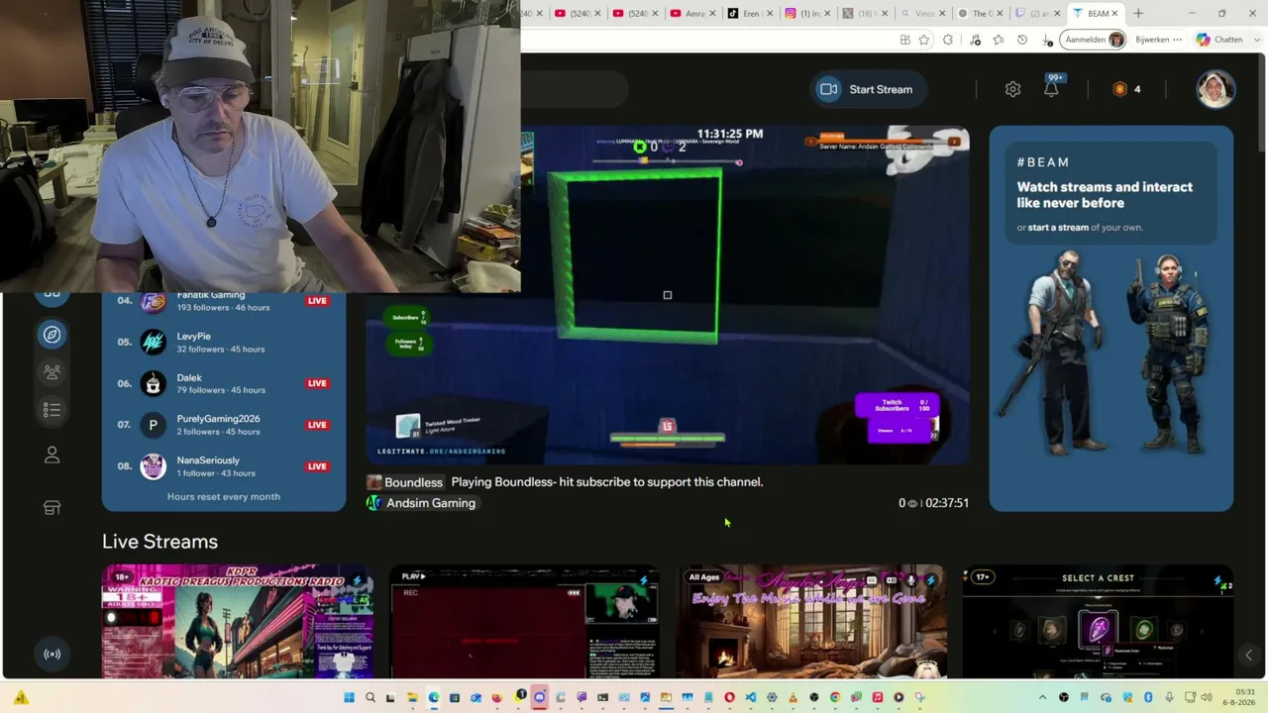The image size is (1268, 713).
Task: Open the user avatar menu in BEAM header
Action: (x=1215, y=89)
